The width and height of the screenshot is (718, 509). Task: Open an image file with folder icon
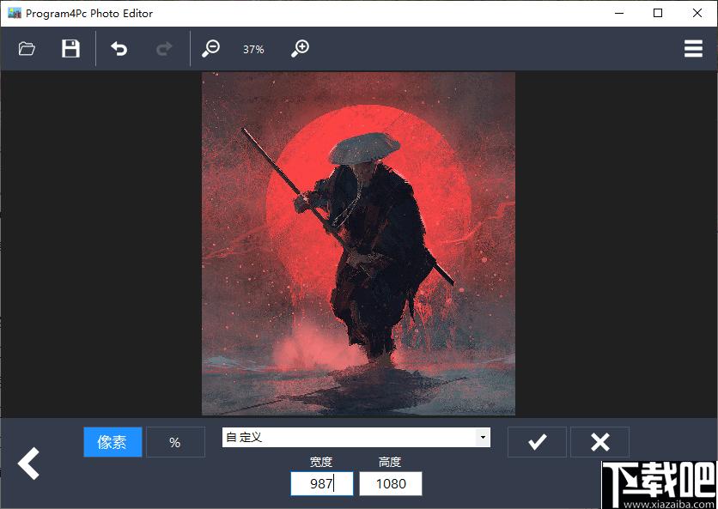(x=27, y=49)
